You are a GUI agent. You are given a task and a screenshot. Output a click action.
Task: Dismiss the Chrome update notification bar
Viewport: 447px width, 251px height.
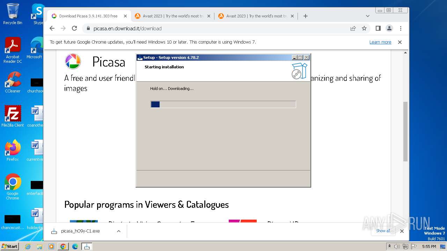point(400,42)
